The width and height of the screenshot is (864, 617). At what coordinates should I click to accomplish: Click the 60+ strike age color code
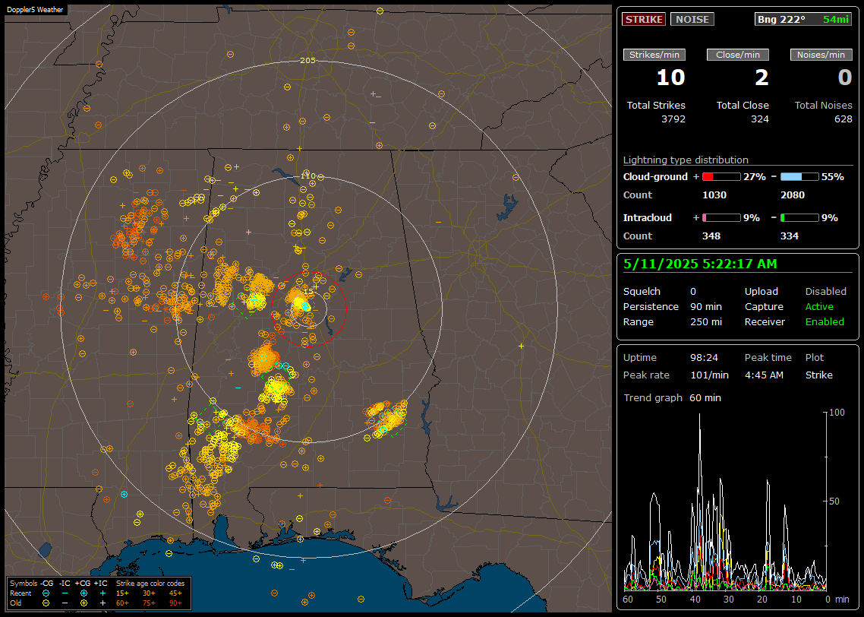(x=122, y=603)
